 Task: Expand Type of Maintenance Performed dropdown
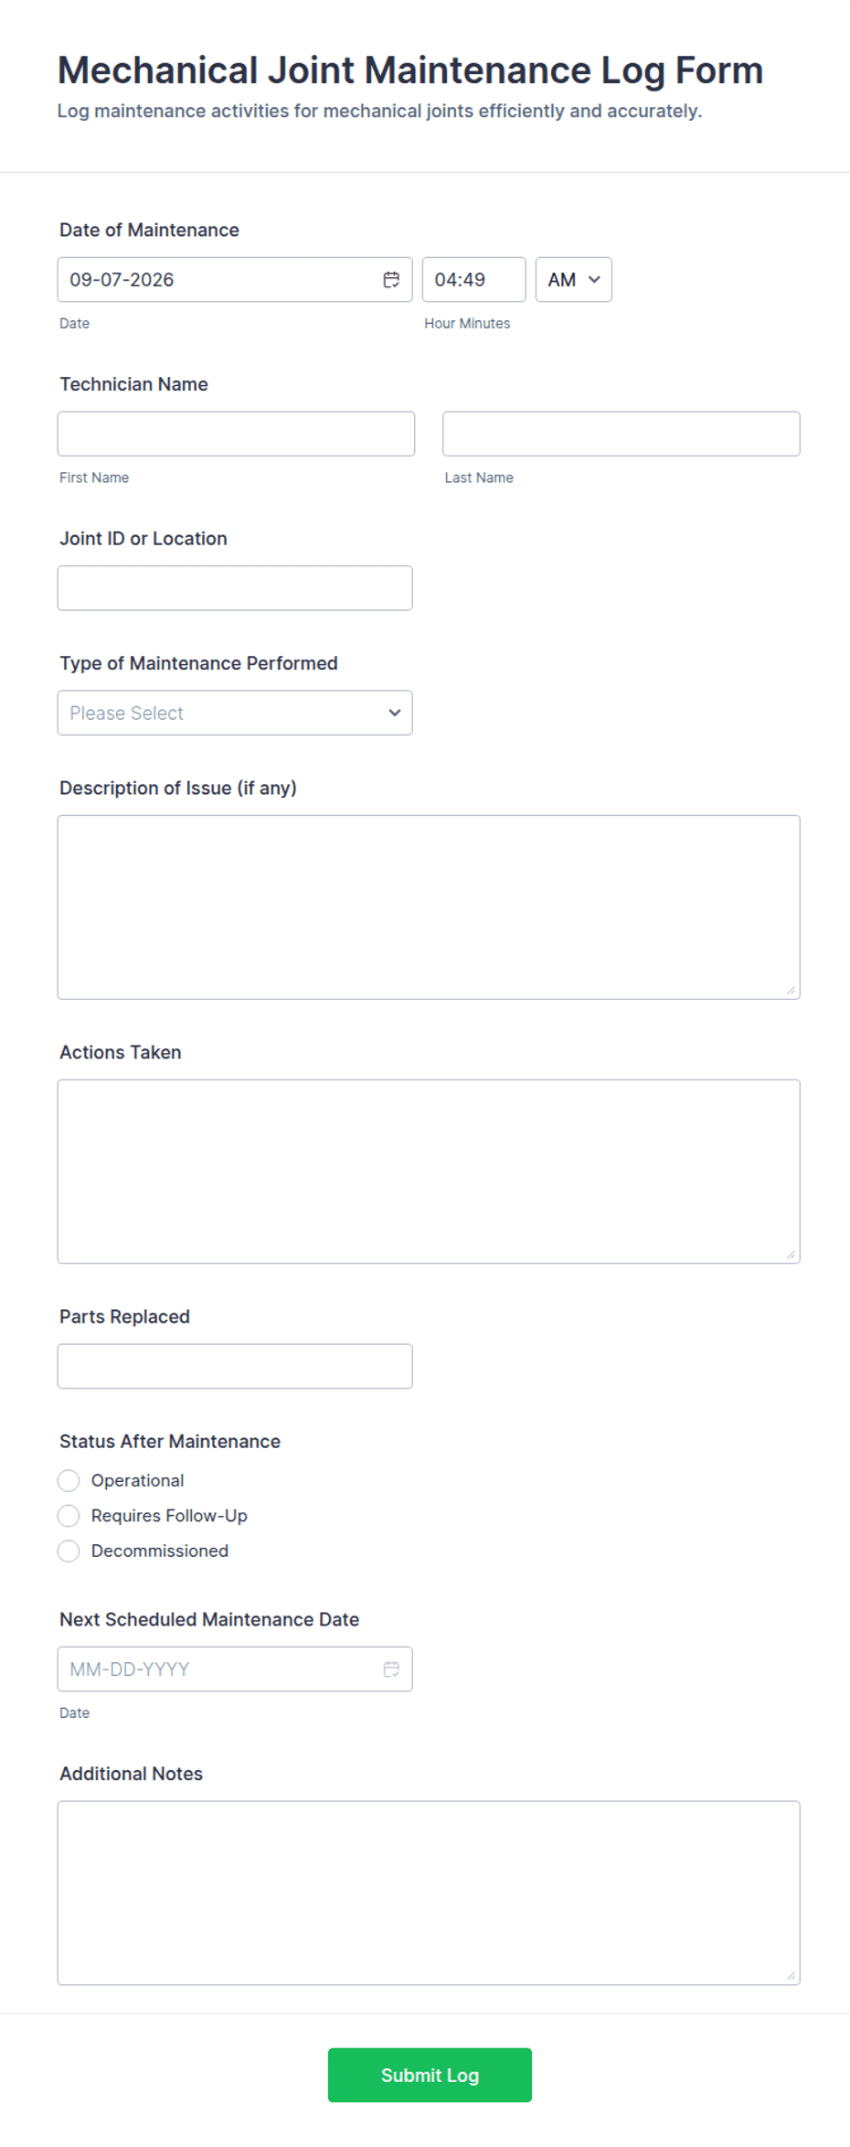[x=235, y=713]
